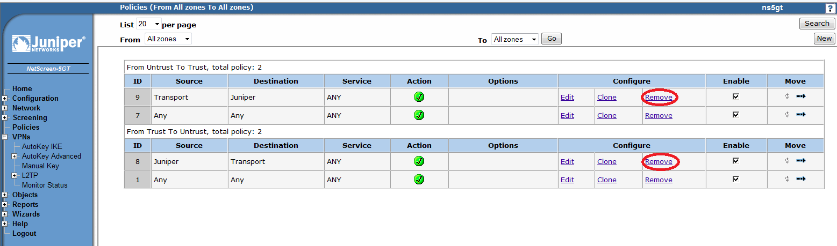Click the reorder icon for policy 1
Image resolution: width=837 pixels, height=246 pixels.
tap(787, 179)
